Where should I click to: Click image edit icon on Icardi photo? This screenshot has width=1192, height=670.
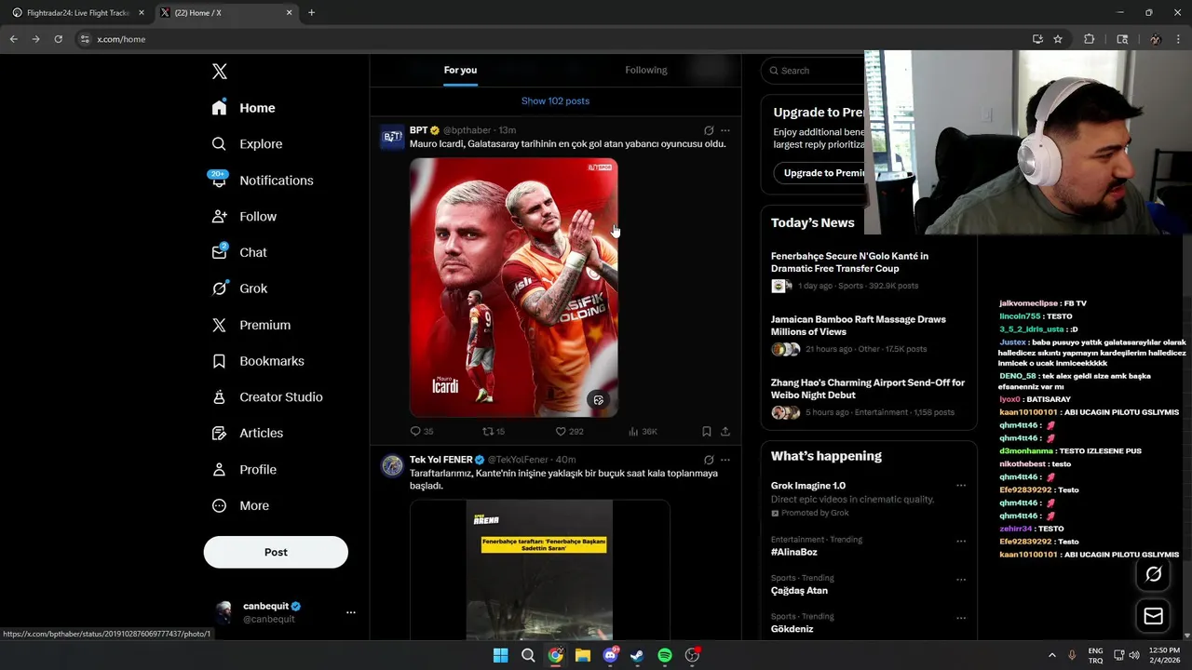(x=598, y=400)
